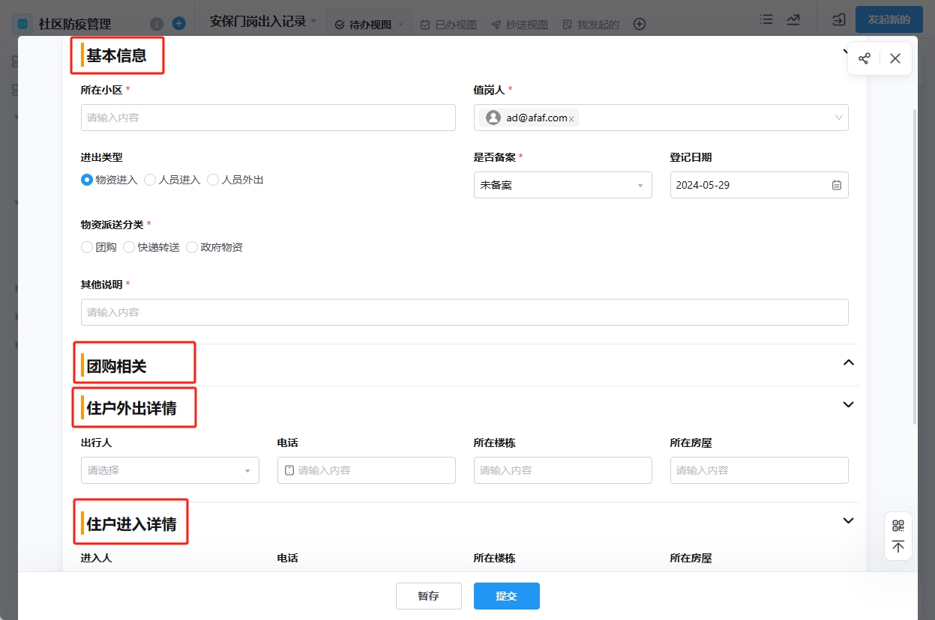
Task: Click the QR code icon
Action: coord(898,526)
